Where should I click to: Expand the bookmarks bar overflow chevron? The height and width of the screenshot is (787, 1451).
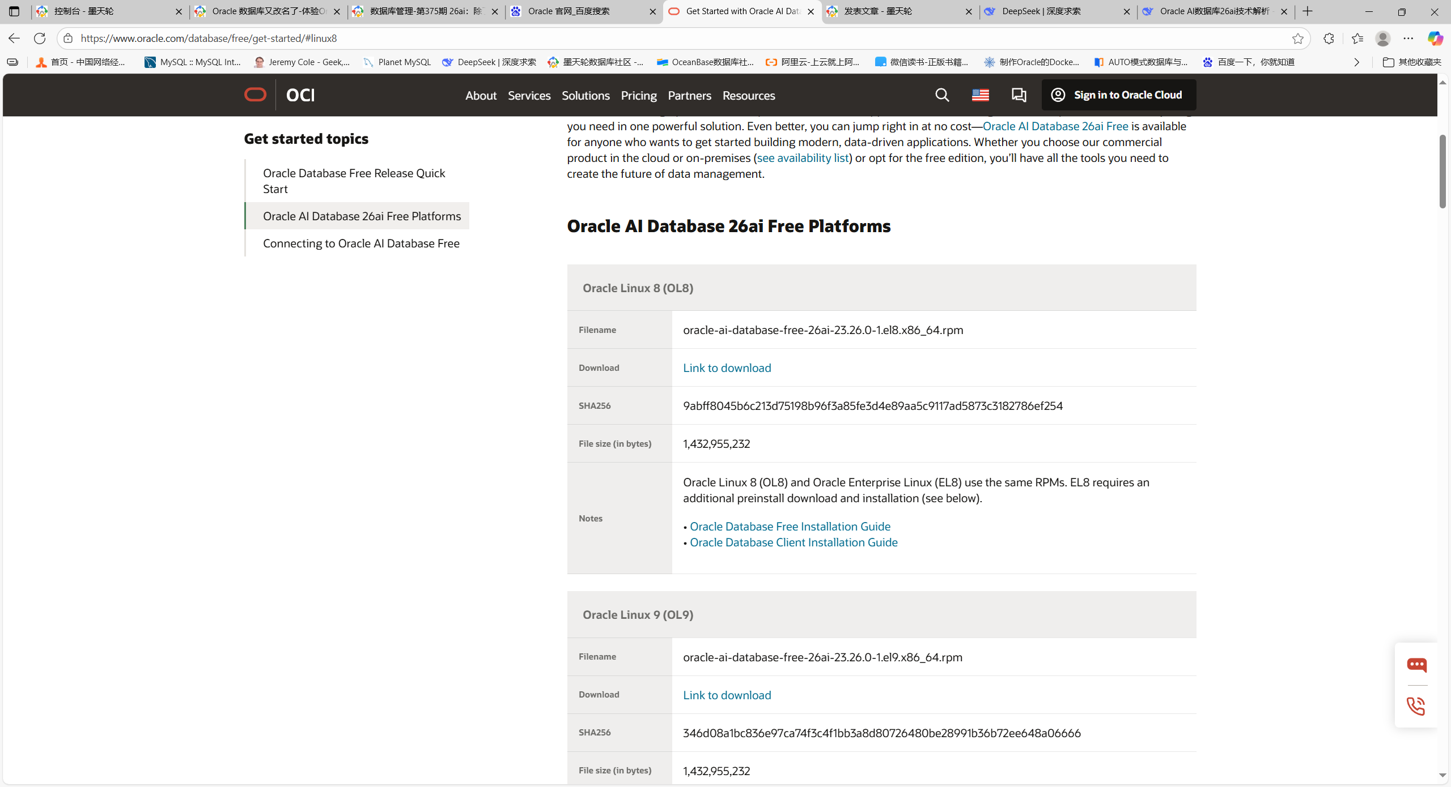pos(1357,62)
